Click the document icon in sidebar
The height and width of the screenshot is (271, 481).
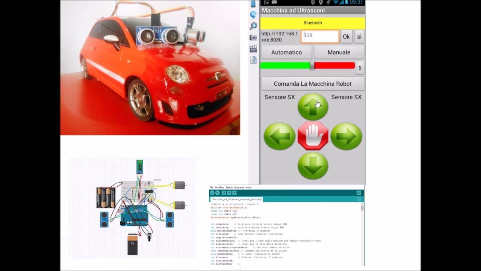[253, 60]
